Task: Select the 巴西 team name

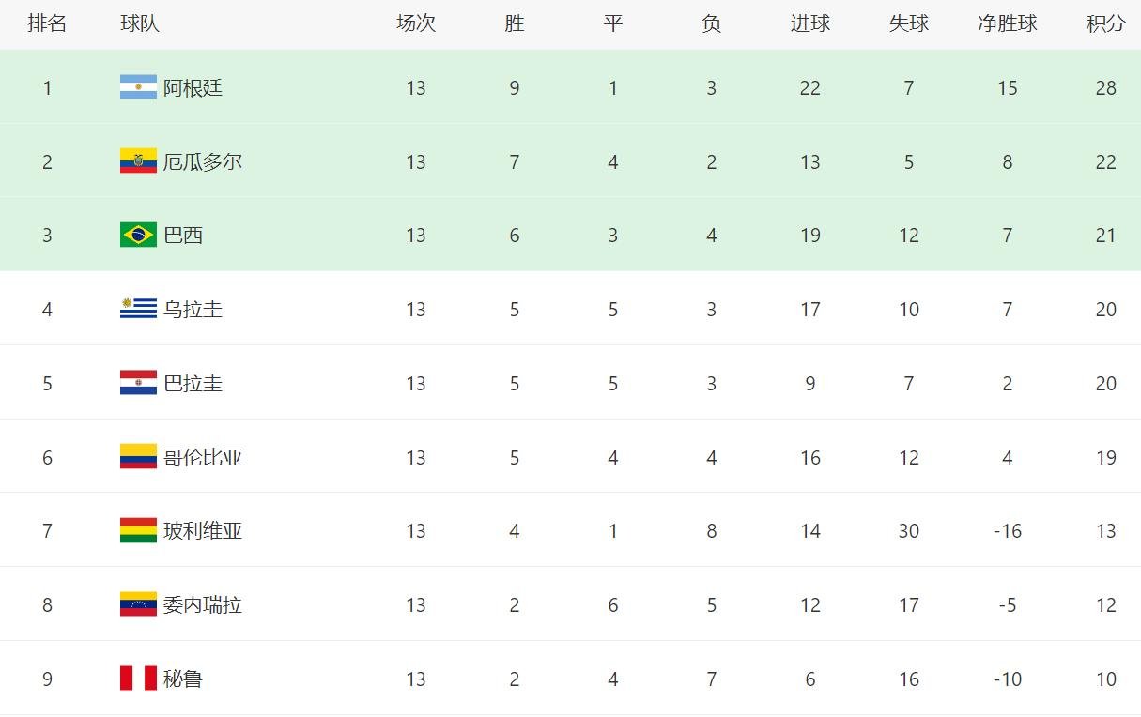Action: point(183,235)
